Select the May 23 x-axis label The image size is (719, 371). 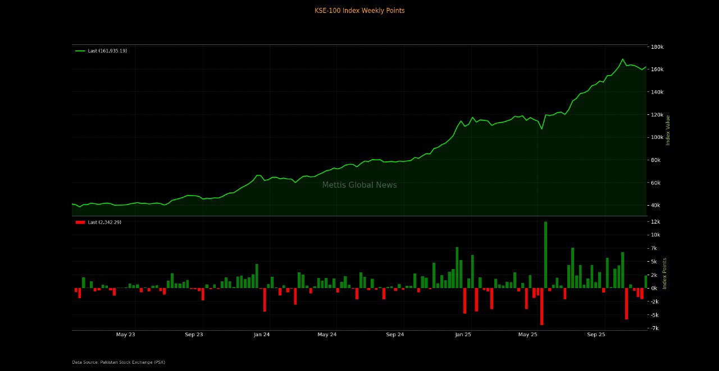(126, 335)
